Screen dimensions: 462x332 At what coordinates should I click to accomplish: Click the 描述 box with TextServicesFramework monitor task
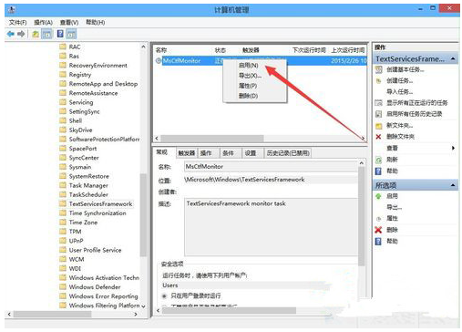pyautogui.click(x=271, y=227)
